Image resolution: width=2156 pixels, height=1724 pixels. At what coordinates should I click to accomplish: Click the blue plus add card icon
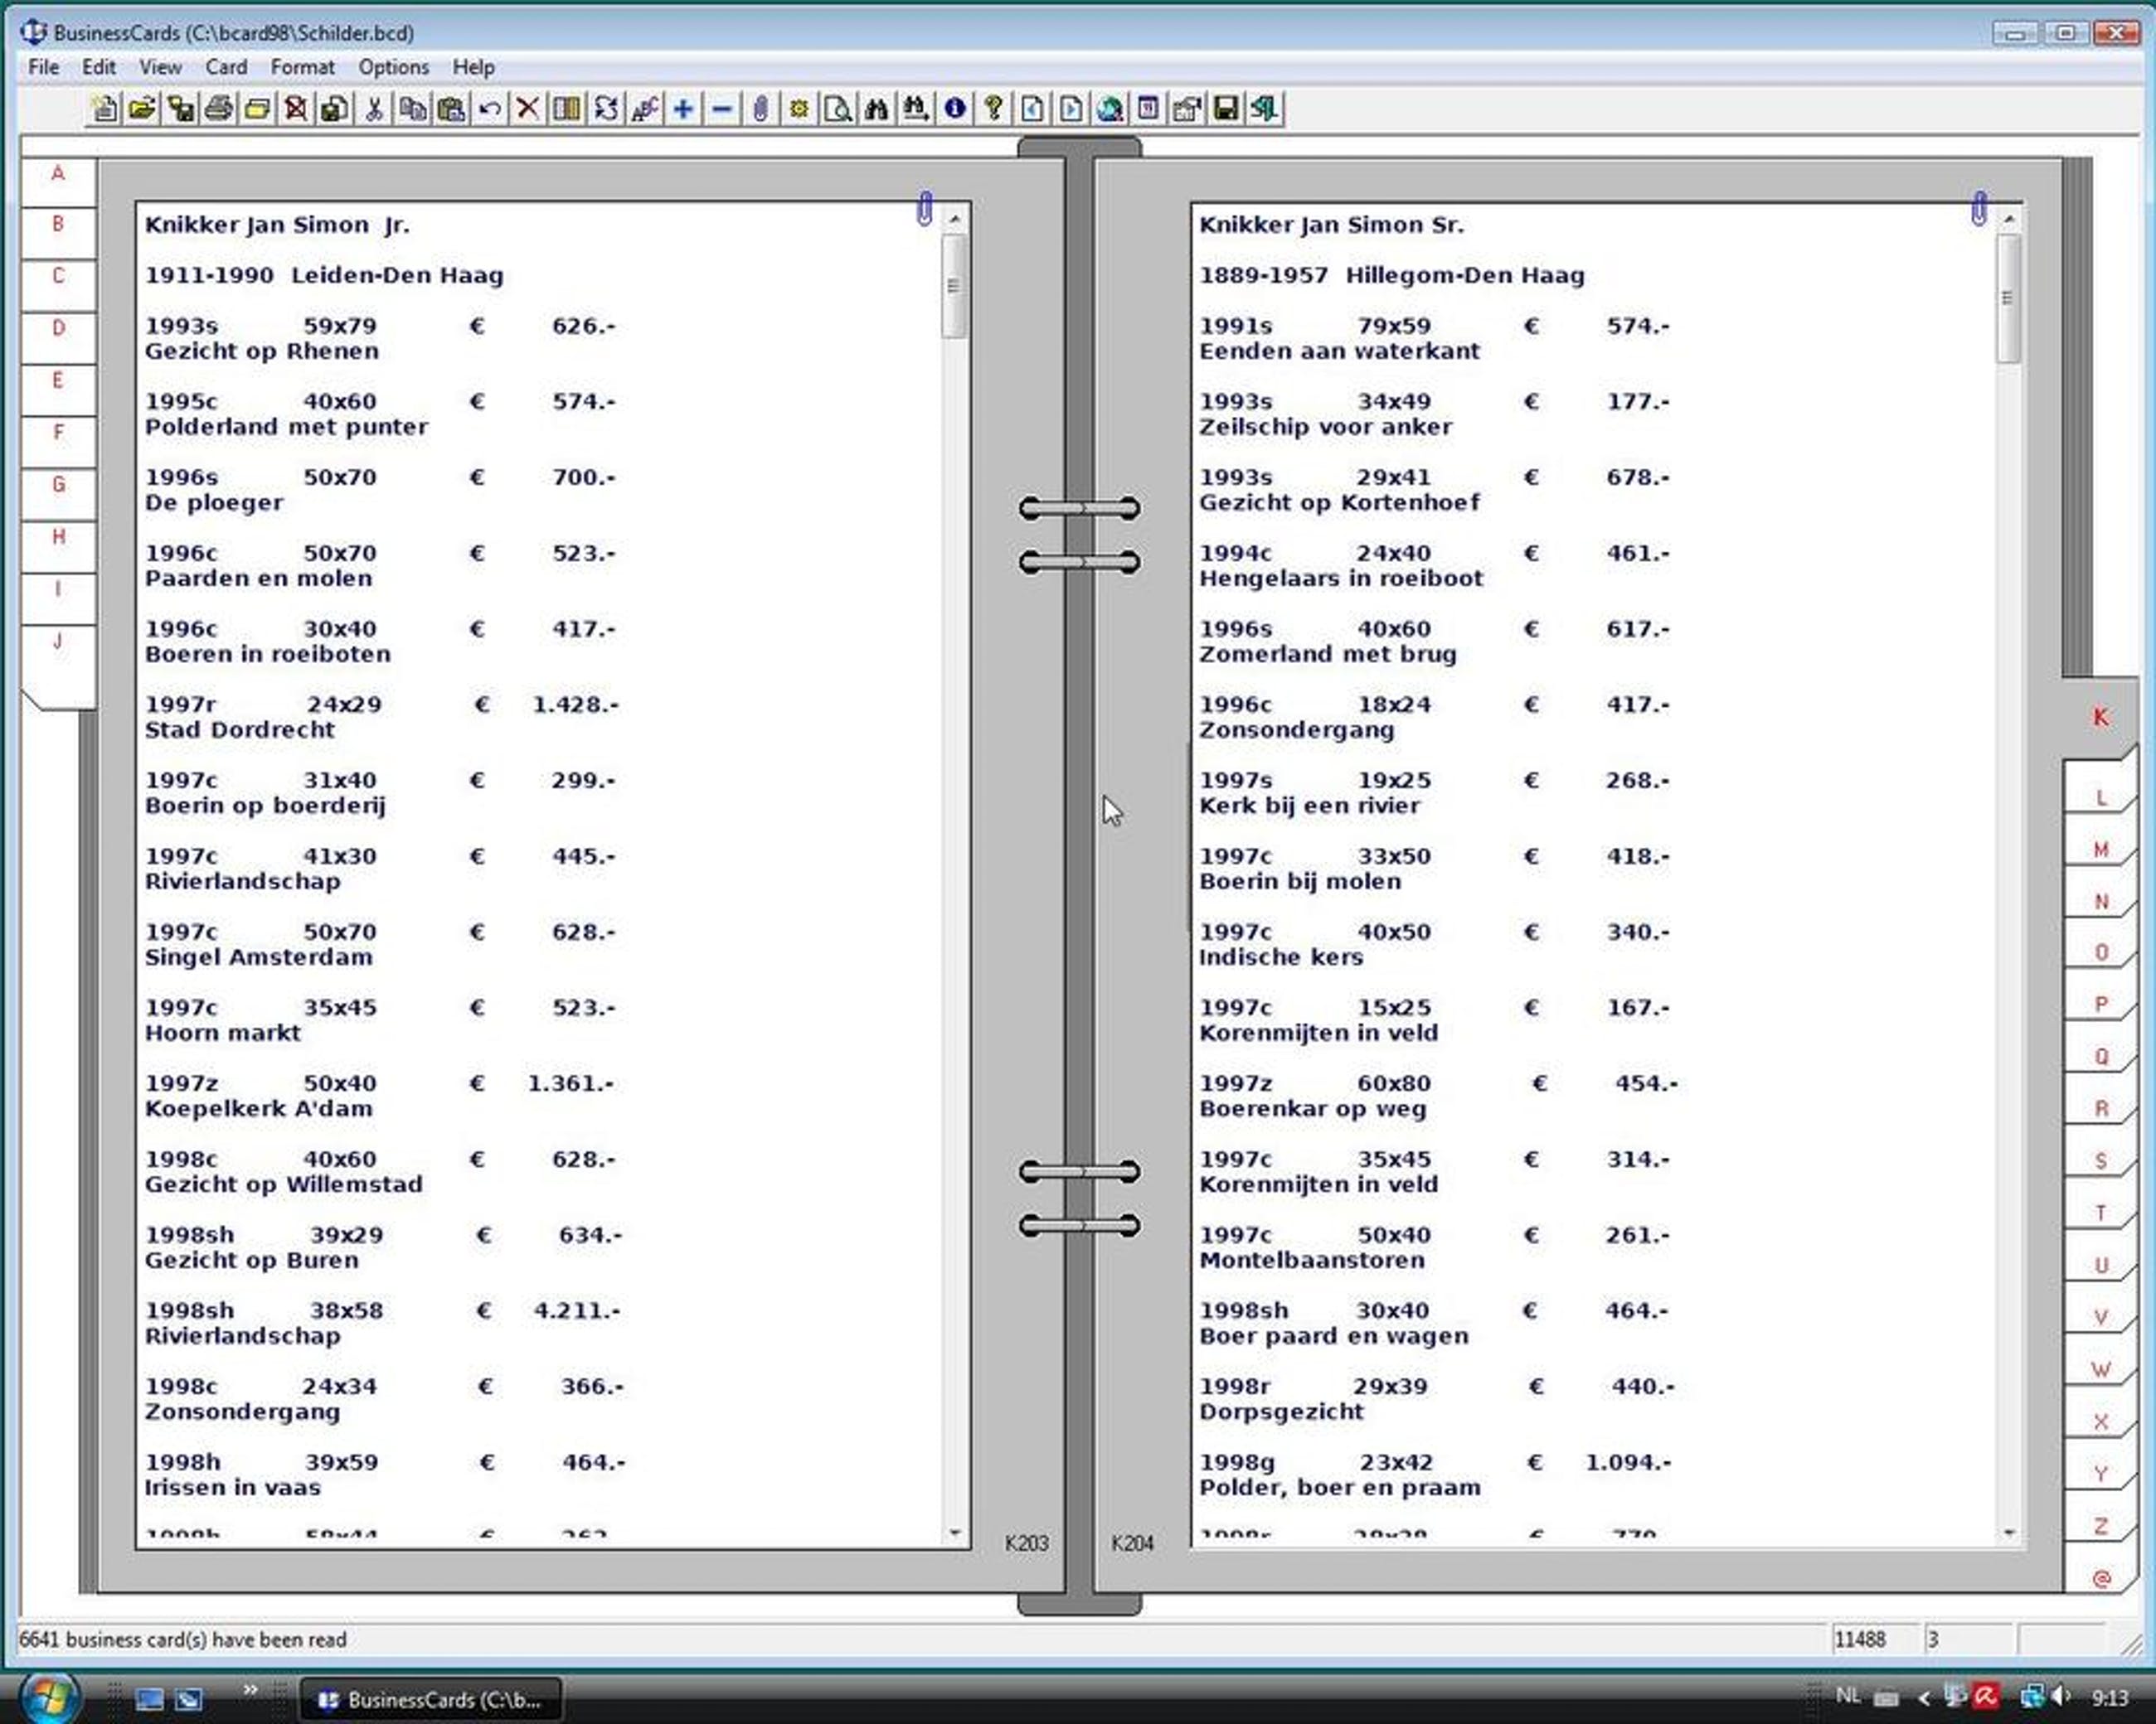coord(683,109)
